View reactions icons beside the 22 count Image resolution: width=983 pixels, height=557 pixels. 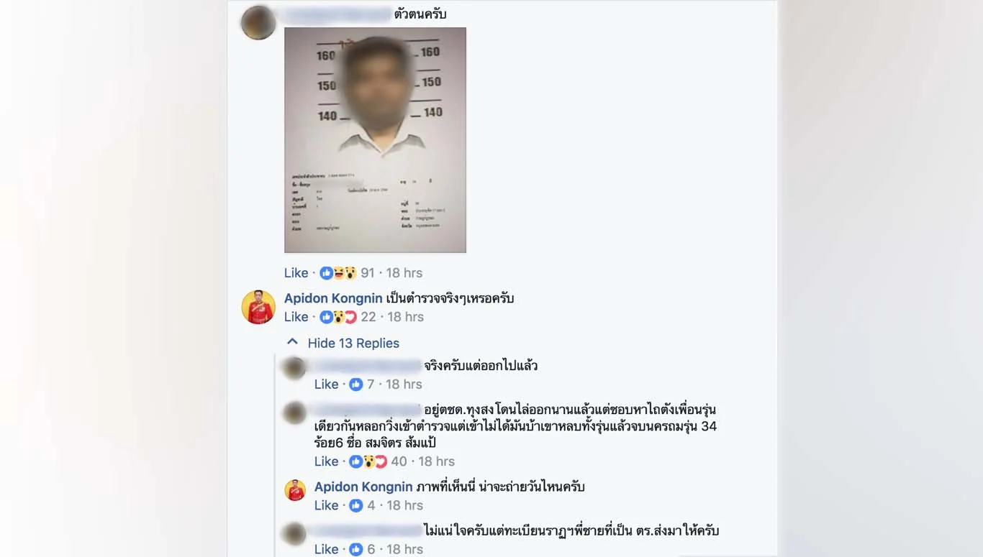[x=338, y=317]
